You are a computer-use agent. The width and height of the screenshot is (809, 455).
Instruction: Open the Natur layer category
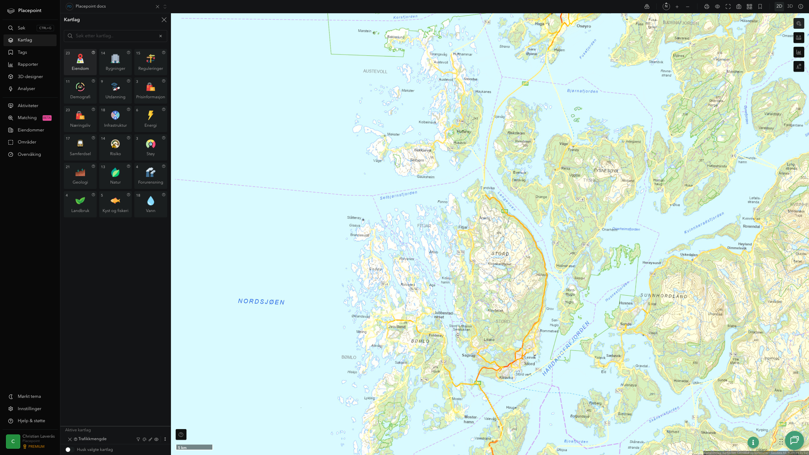(115, 176)
